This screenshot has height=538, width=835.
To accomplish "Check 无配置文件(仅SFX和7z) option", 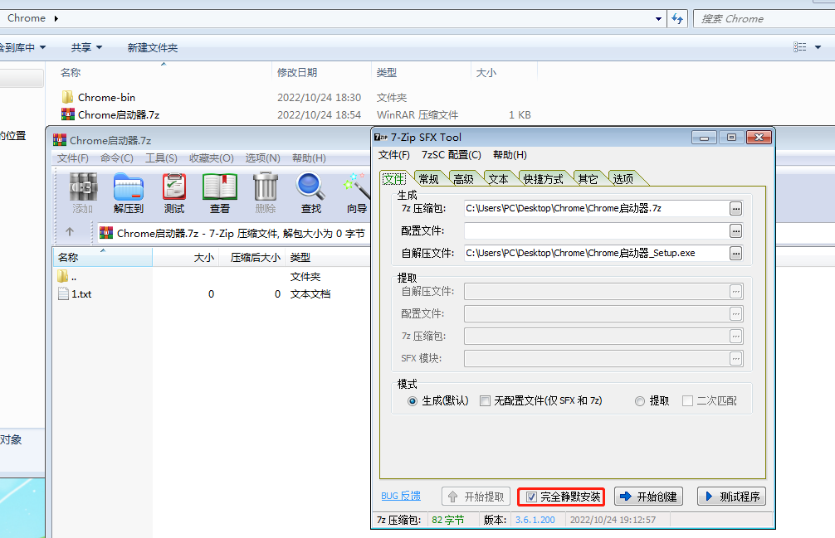I will 485,401.
